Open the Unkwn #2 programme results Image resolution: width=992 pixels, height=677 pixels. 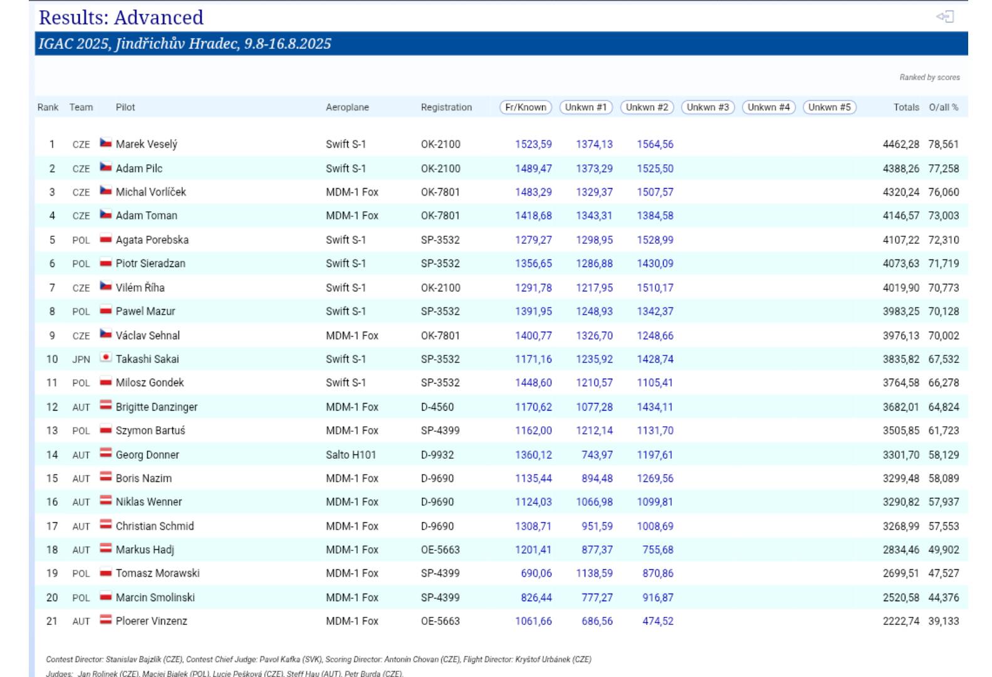click(647, 107)
